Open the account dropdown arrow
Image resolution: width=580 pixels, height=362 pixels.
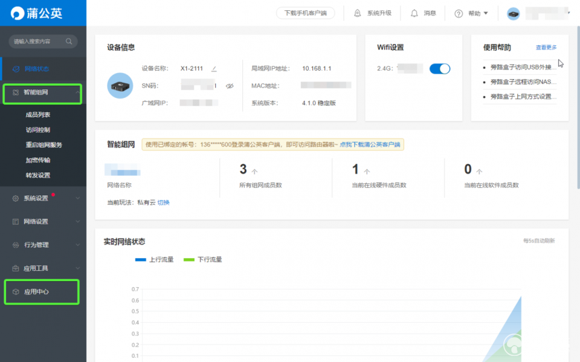[569, 13]
